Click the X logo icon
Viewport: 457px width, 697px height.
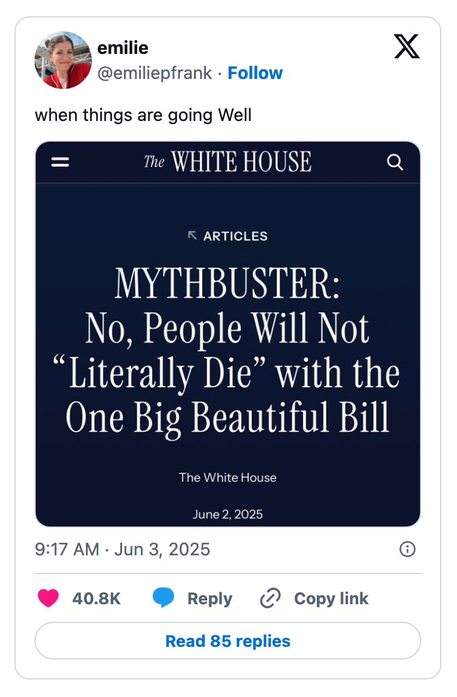(406, 46)
